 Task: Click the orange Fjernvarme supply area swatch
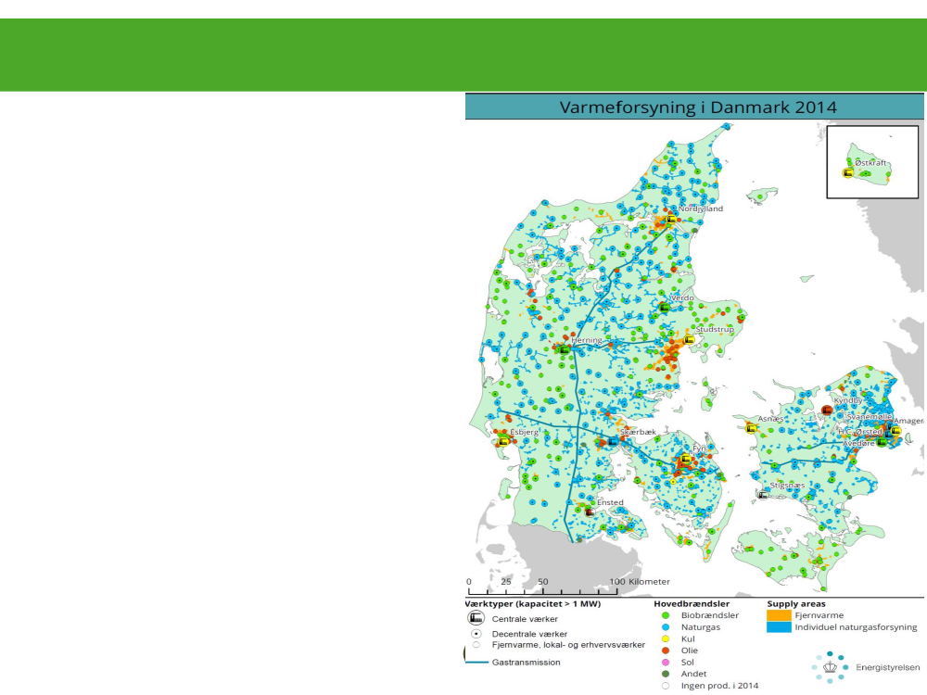tap(779, 615)
